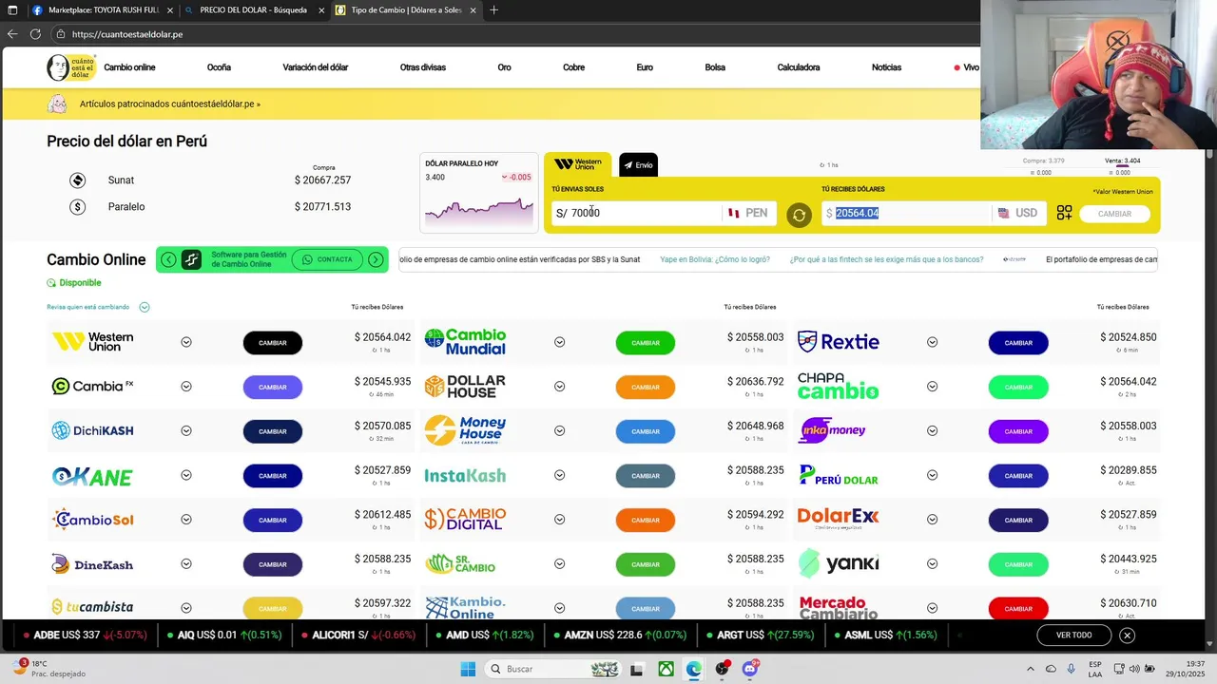Expand the Money House row details

pyautogui.click(x=559, y=431)
